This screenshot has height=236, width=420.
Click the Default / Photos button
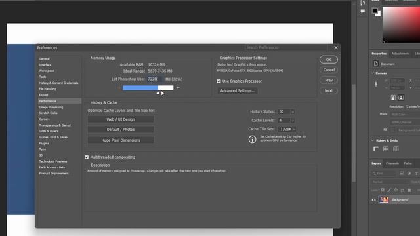coord(121,130)
